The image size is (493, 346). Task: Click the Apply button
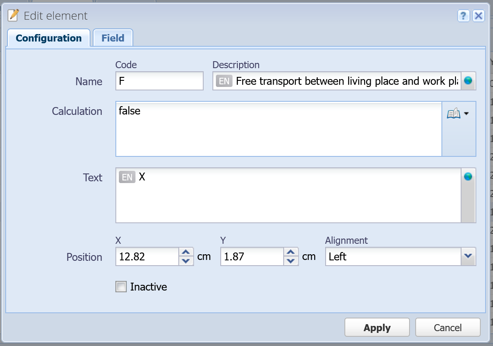point(377,328)
